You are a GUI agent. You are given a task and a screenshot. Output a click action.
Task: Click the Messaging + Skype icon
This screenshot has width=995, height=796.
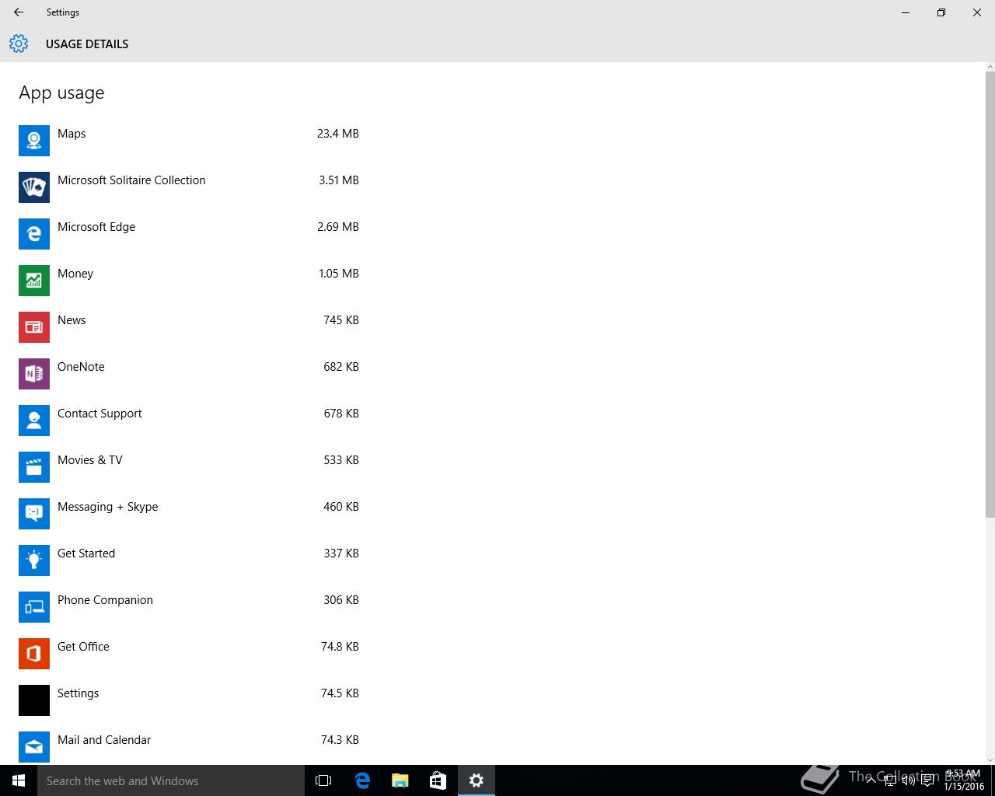tap(34, 513)
